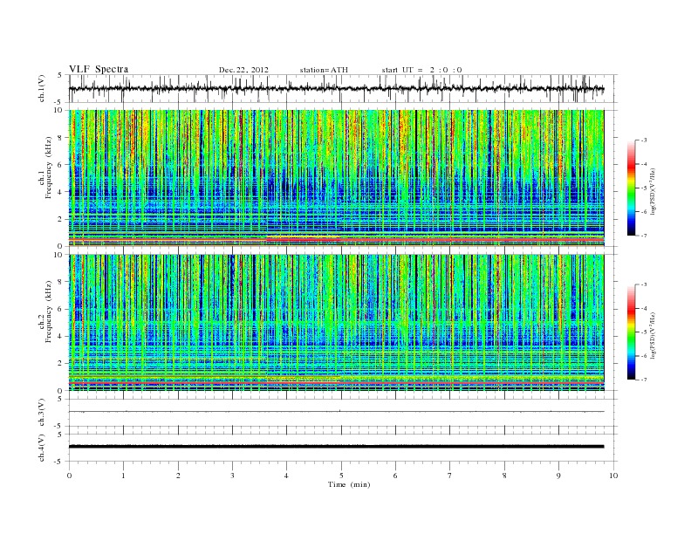Select the "Dec. 22, 2012" date label

click(x=243, y=70)
